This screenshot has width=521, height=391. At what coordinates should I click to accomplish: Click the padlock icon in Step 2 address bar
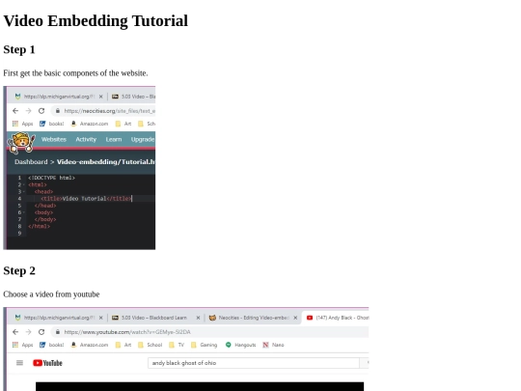58,332
